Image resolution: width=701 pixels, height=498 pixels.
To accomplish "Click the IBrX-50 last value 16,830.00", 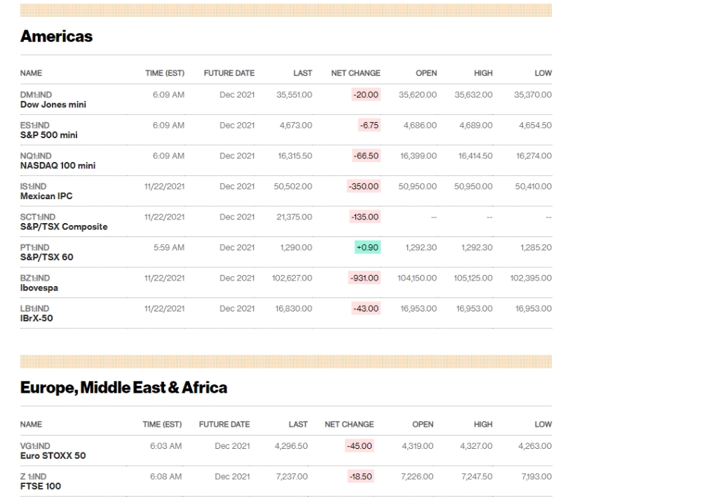I will point(294,309).
